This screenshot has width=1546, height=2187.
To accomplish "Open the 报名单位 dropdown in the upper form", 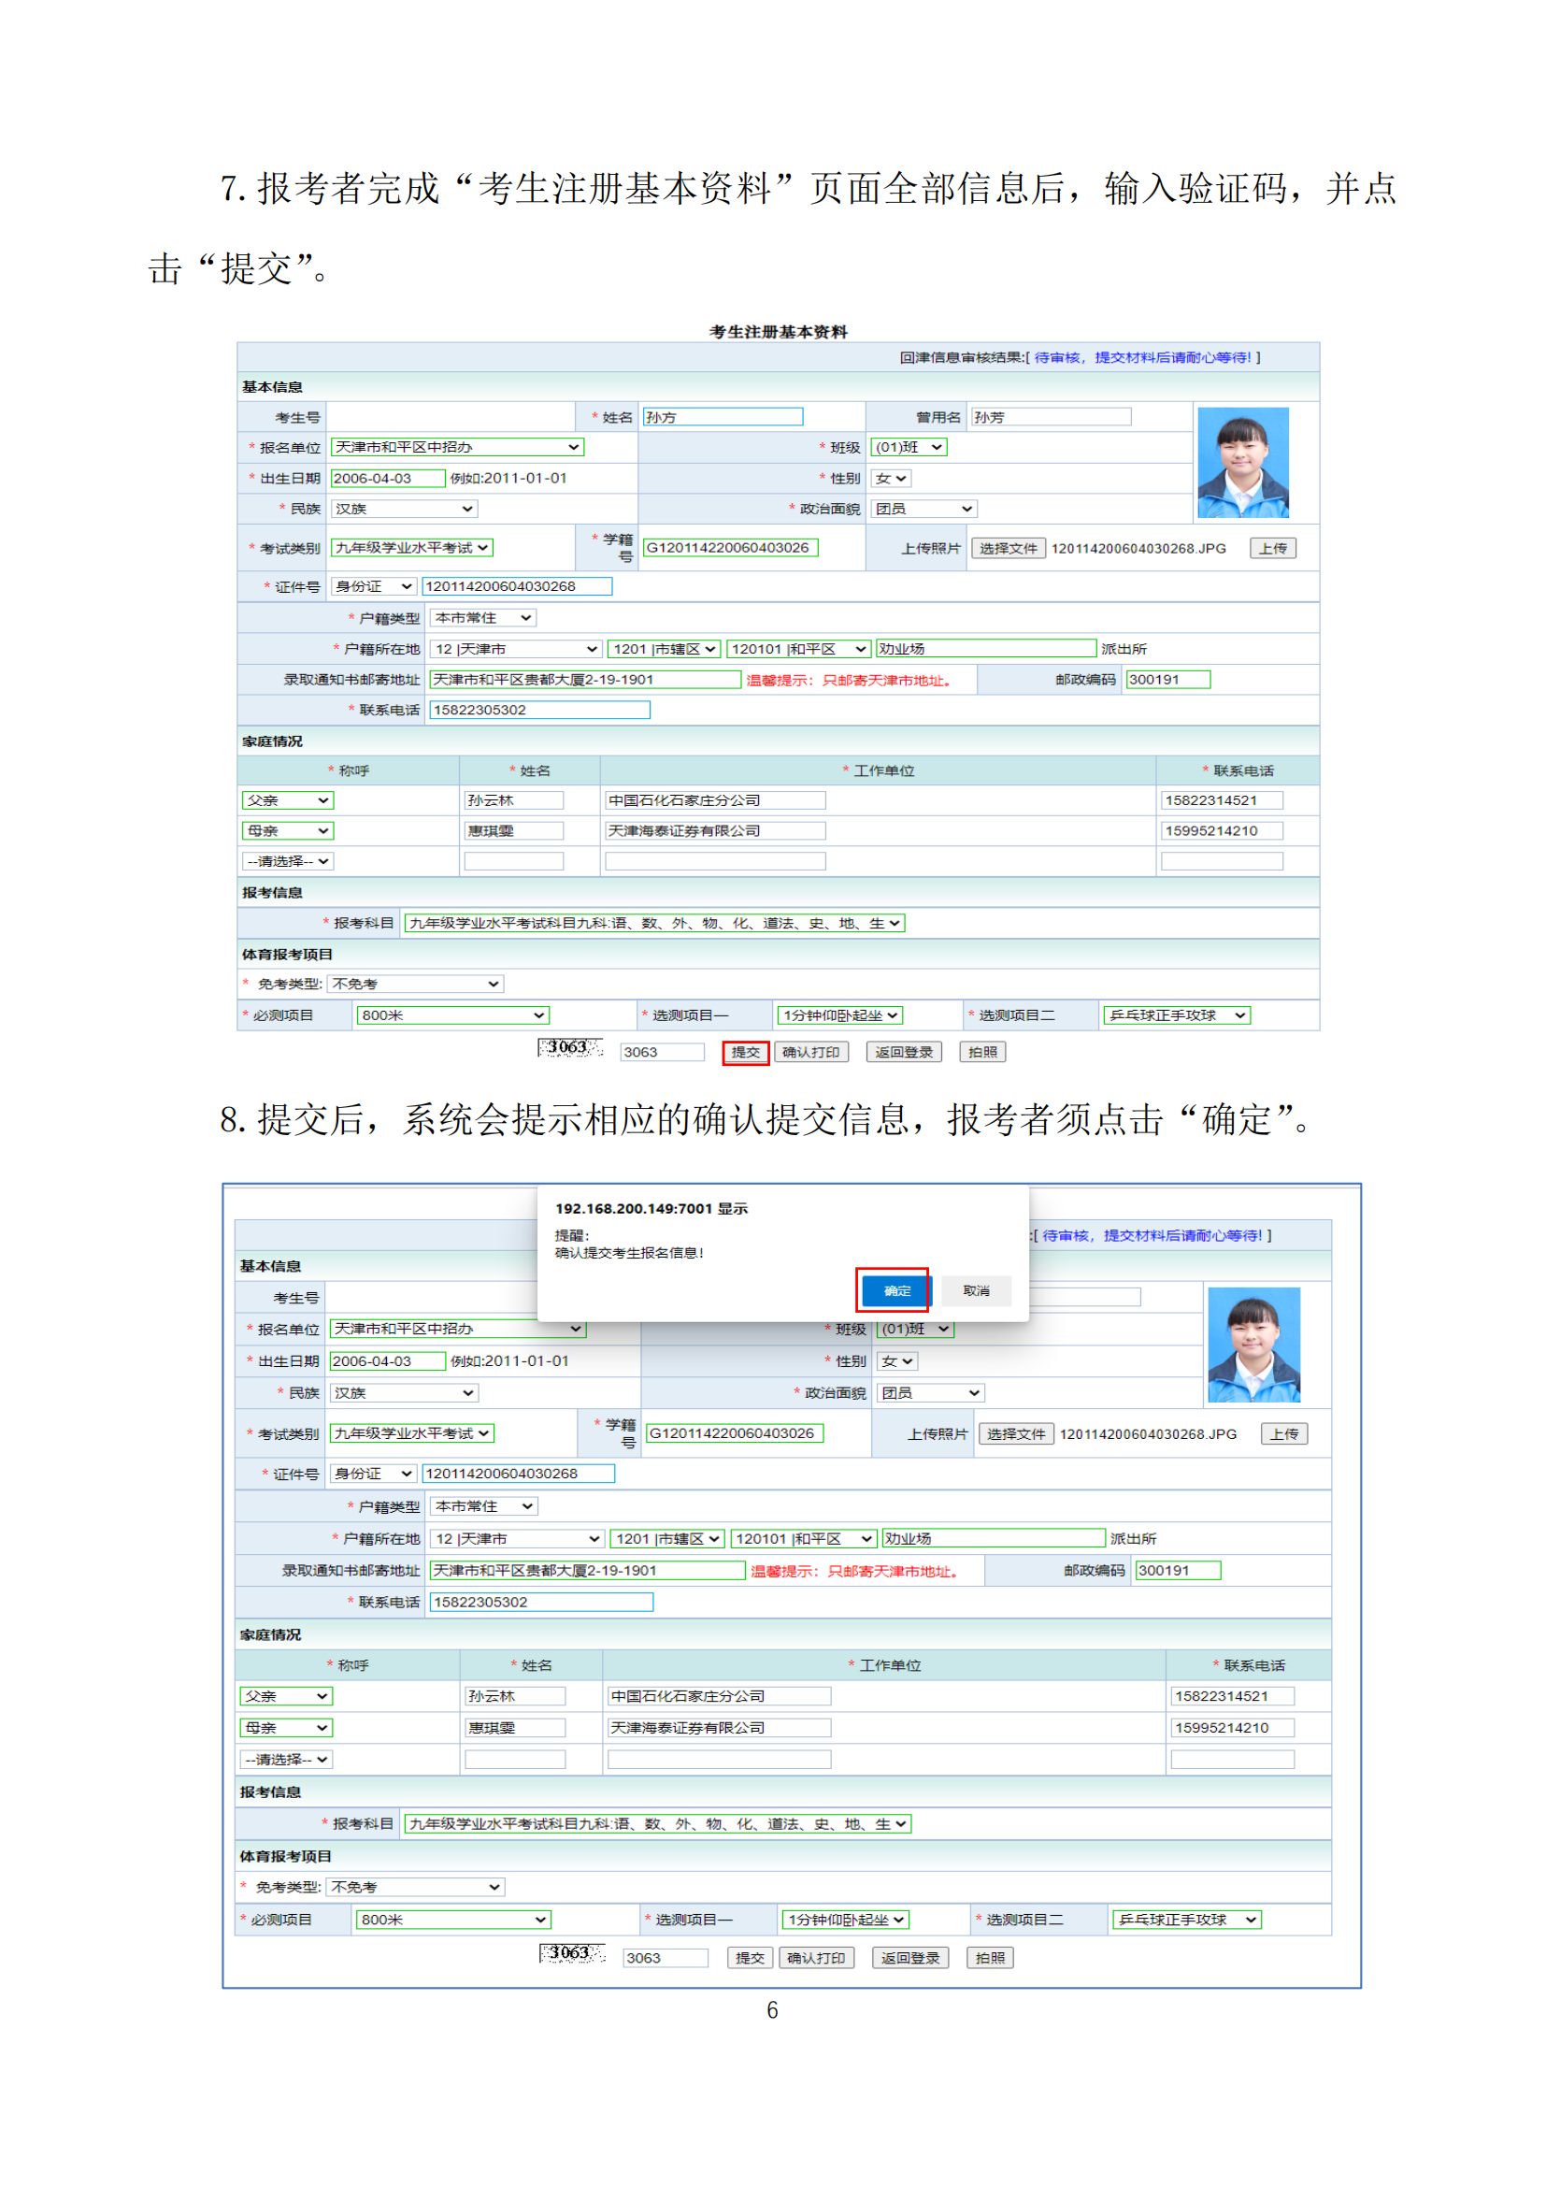I will tap(457, 447).
